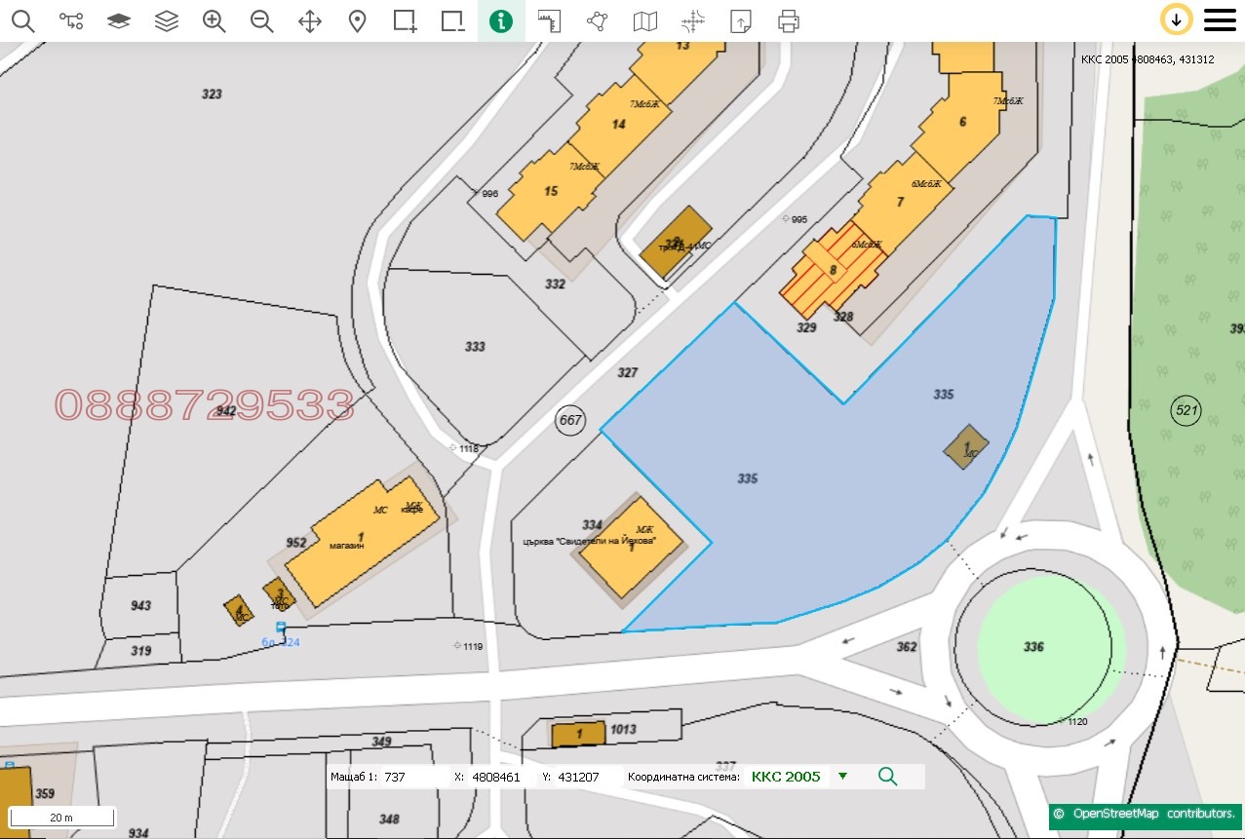The height and width of the screenshot is (839, 1245).
Task: Open the hamburger menu at top right
Action: tap(1220, 19)
